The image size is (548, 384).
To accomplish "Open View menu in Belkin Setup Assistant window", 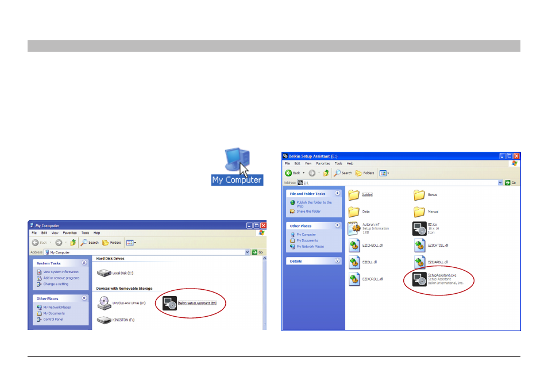I will pos(308,163).
